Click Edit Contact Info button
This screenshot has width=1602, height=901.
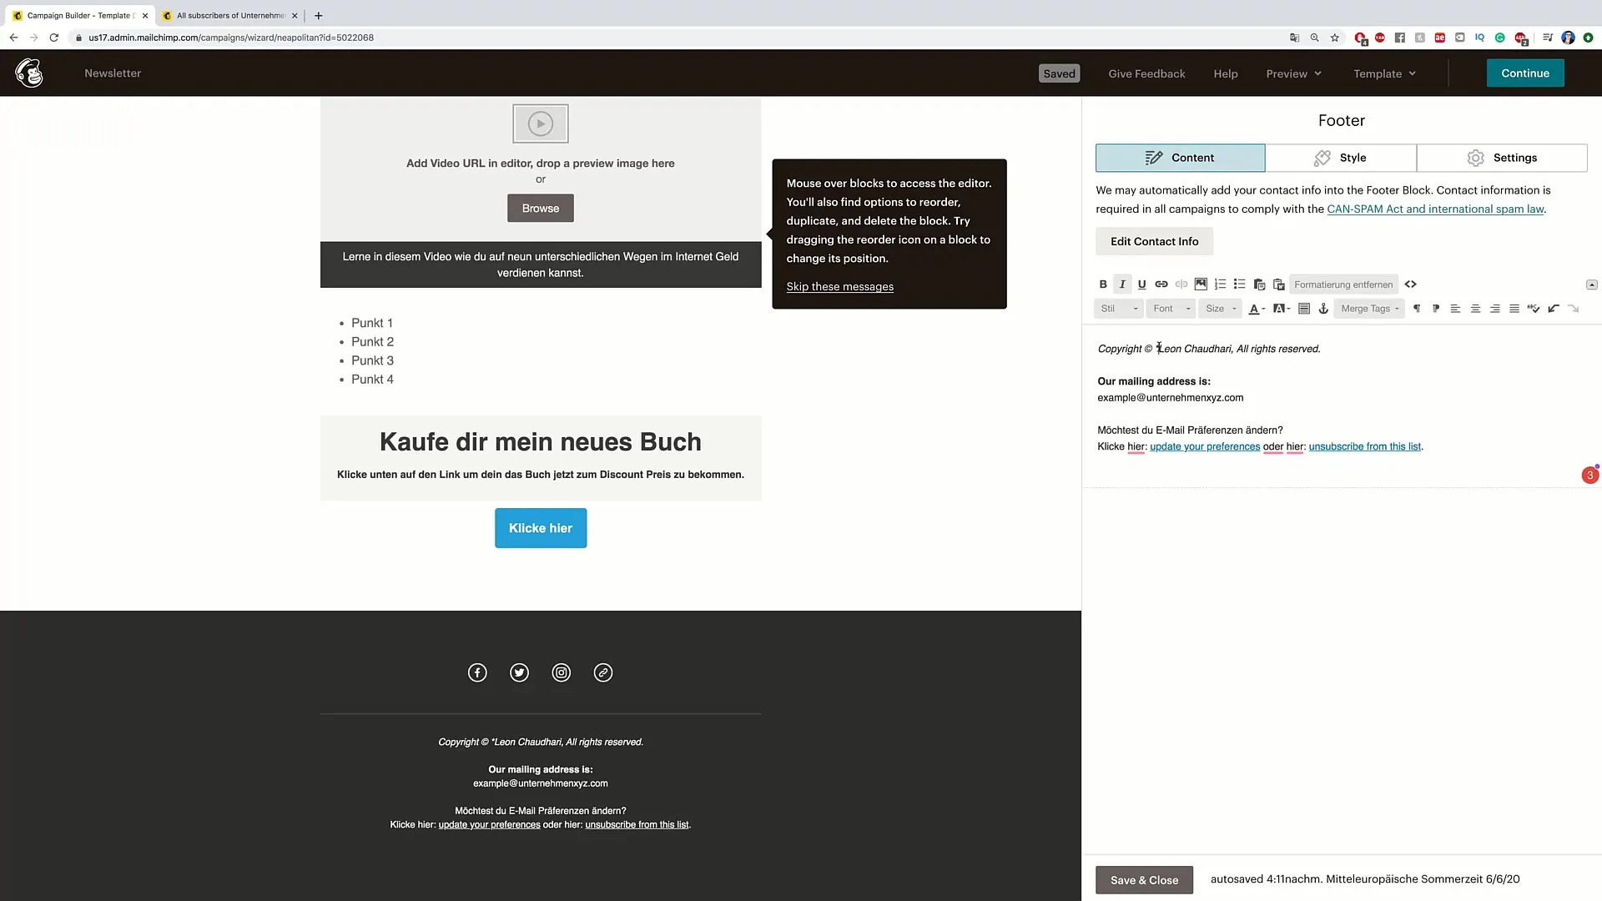click(1154, 239)
